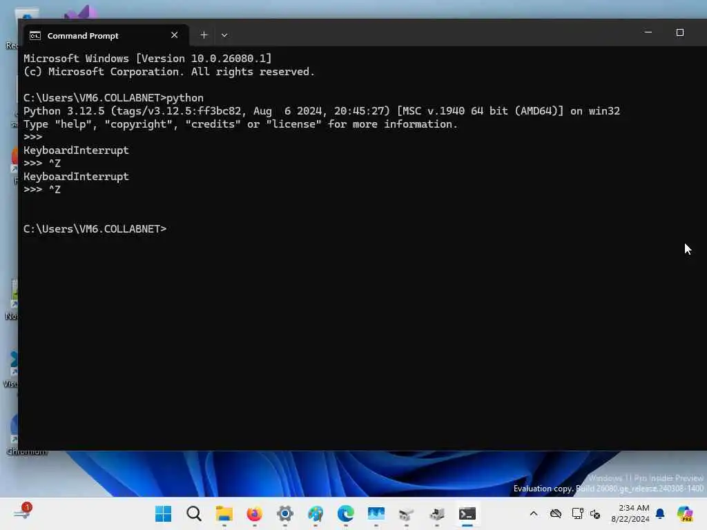This screenshot has width=707, height=530.
Task: Launch Microsoft Edge from the taskbar
Action: pos(345,513)
